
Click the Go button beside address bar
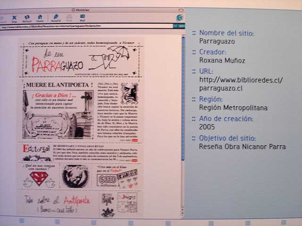[x=179, y=26]
